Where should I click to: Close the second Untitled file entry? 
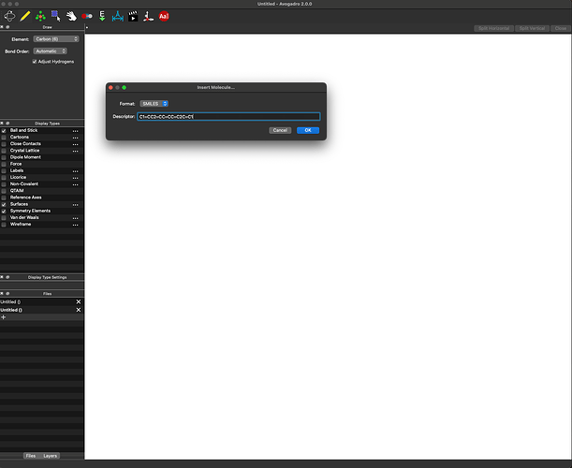click(79, 310)
